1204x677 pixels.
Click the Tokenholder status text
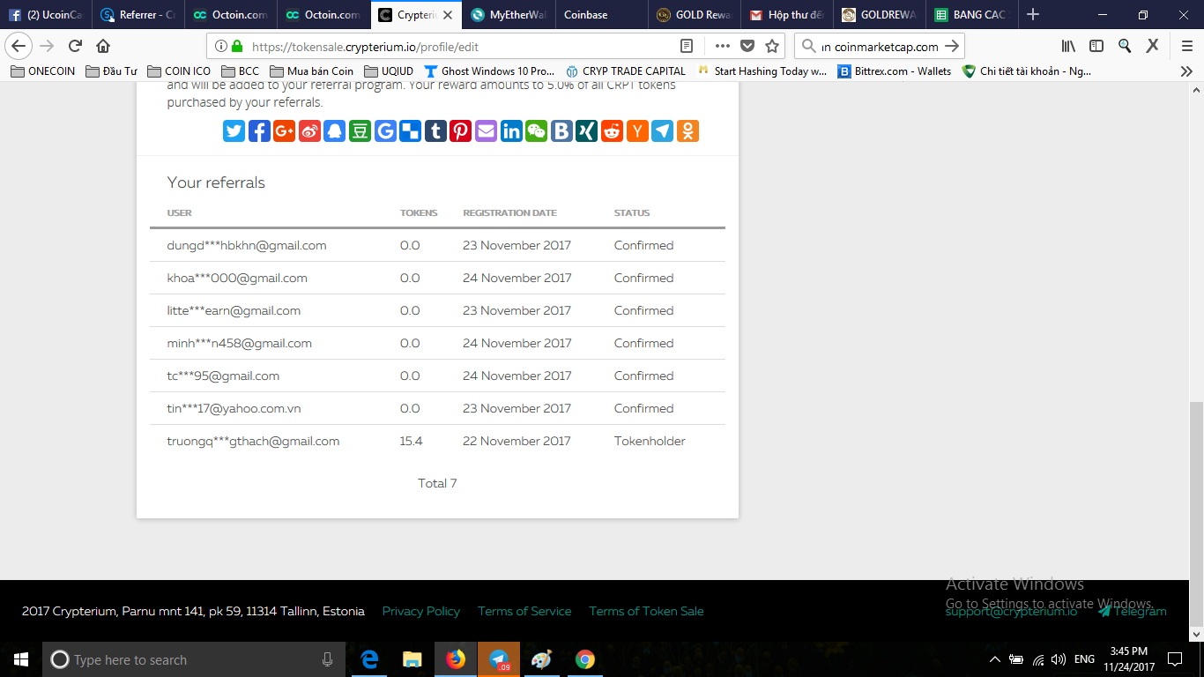pyautogui.click(x=650, y=441)
